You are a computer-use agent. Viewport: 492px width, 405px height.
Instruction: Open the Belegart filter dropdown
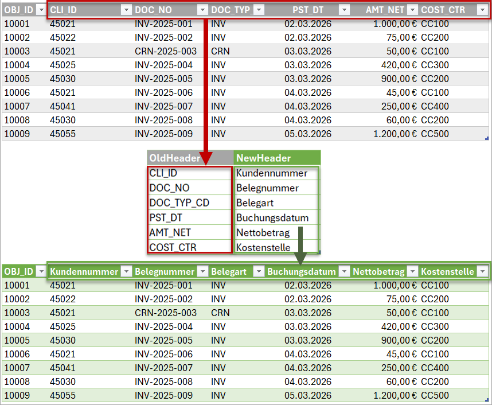click(259, 271)
